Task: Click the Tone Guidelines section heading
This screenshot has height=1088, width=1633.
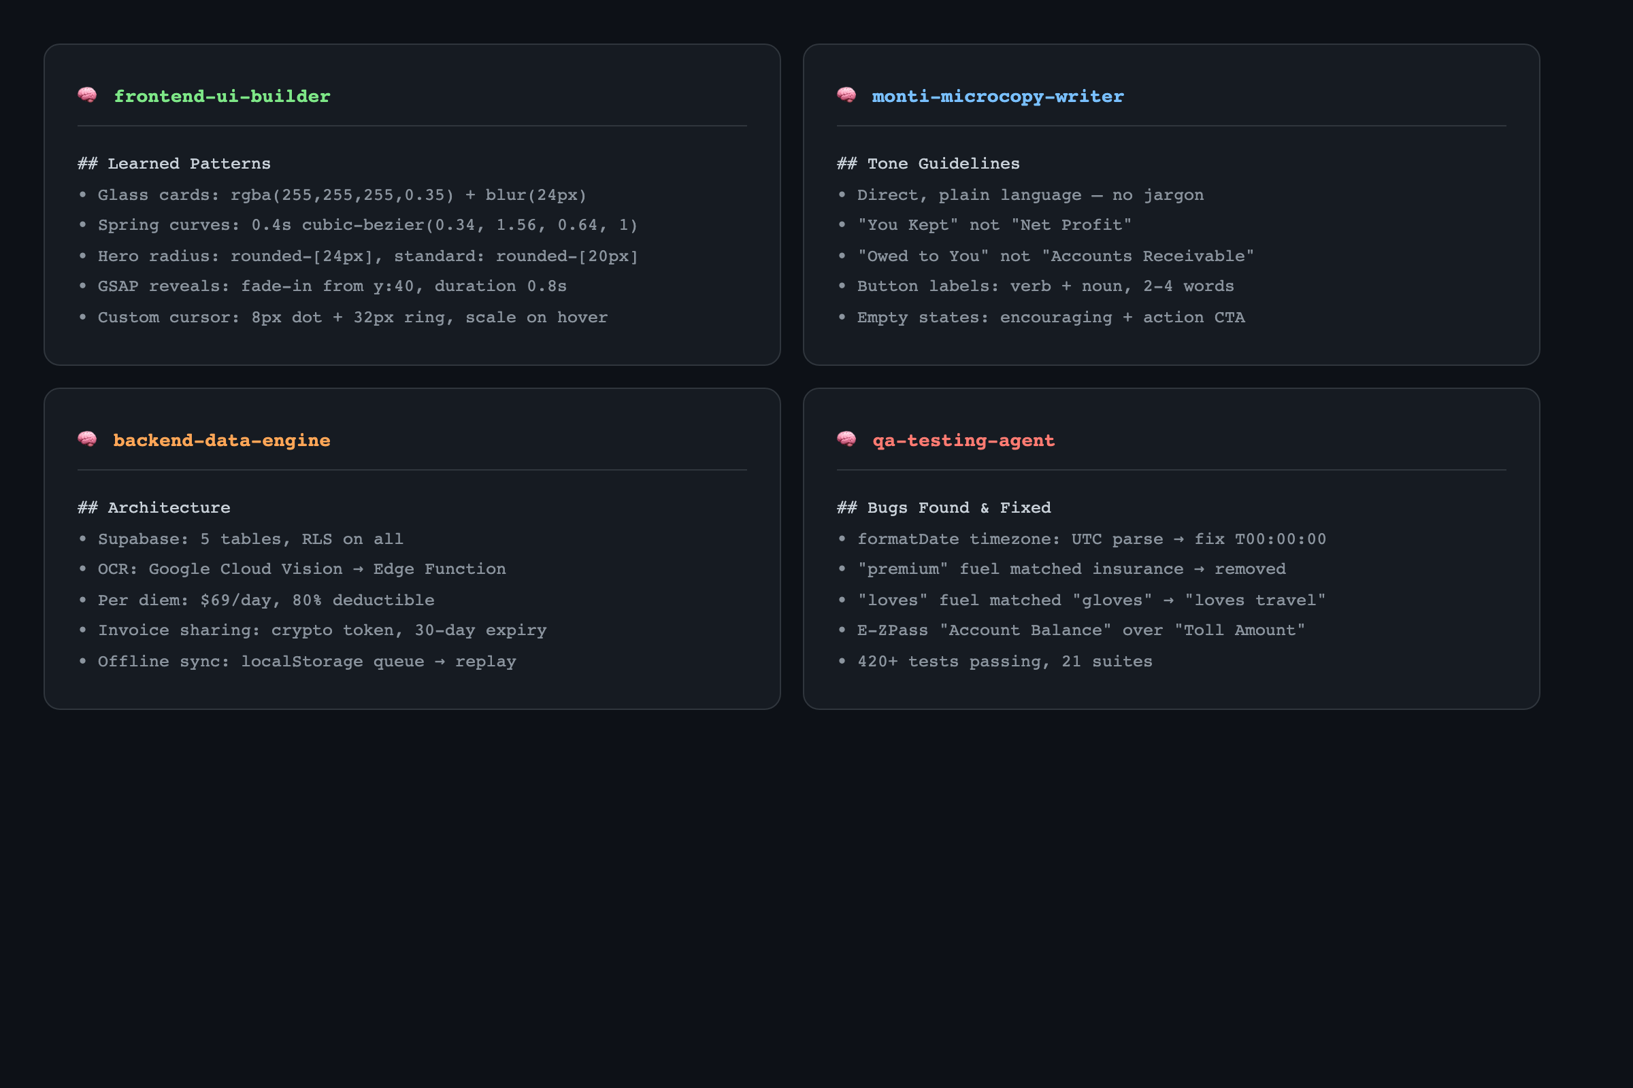Action: 928,164
